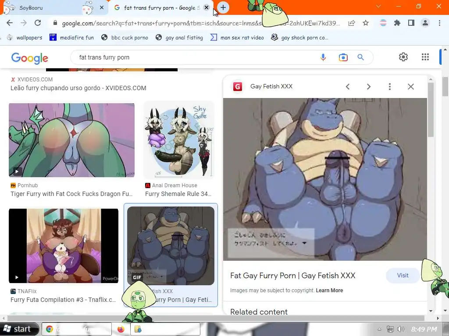449x336 pixels.
Task: Share this page from the address bar
Action: (x=352, y=23)
